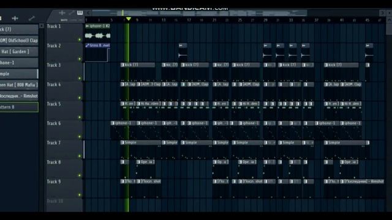Image resolution: width=392 pixels, height=220 pixels.
Task: Mute Track 6 using its green dot
Action: point(80,137)
